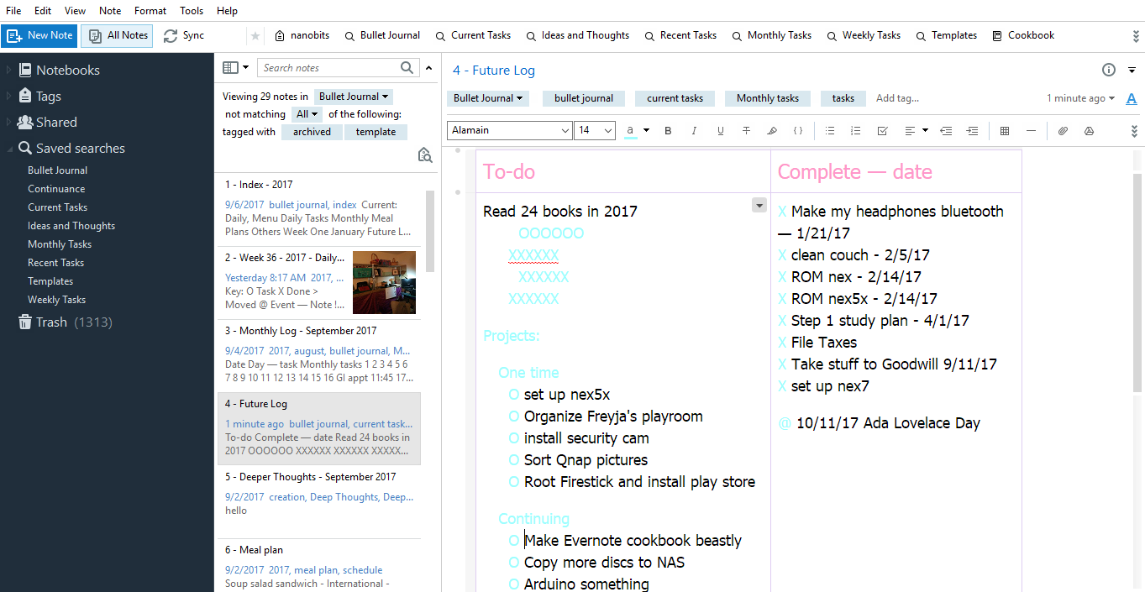
Task: Change the 'All' match filter dropdown
Action: 307,114
